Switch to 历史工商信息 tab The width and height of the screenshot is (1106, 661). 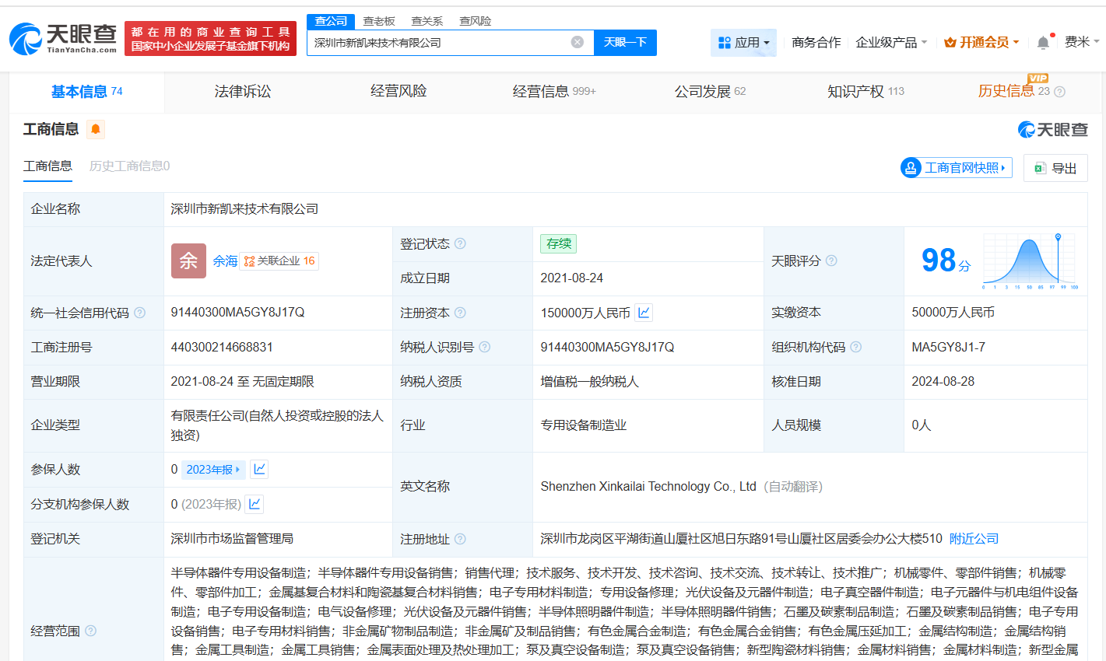click(129, 166)
